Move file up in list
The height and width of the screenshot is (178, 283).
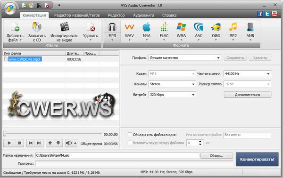[50, 143]
